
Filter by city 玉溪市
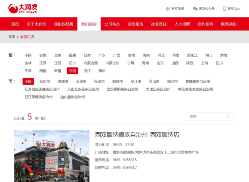pyautogui.click(x=81, y=82)
